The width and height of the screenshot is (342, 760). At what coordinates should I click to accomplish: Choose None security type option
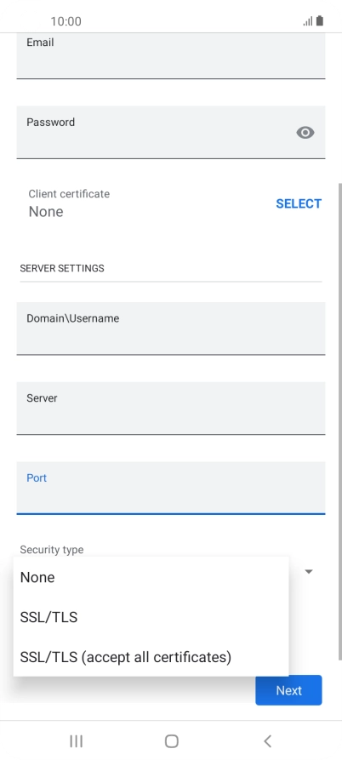(x=151, y=577)
